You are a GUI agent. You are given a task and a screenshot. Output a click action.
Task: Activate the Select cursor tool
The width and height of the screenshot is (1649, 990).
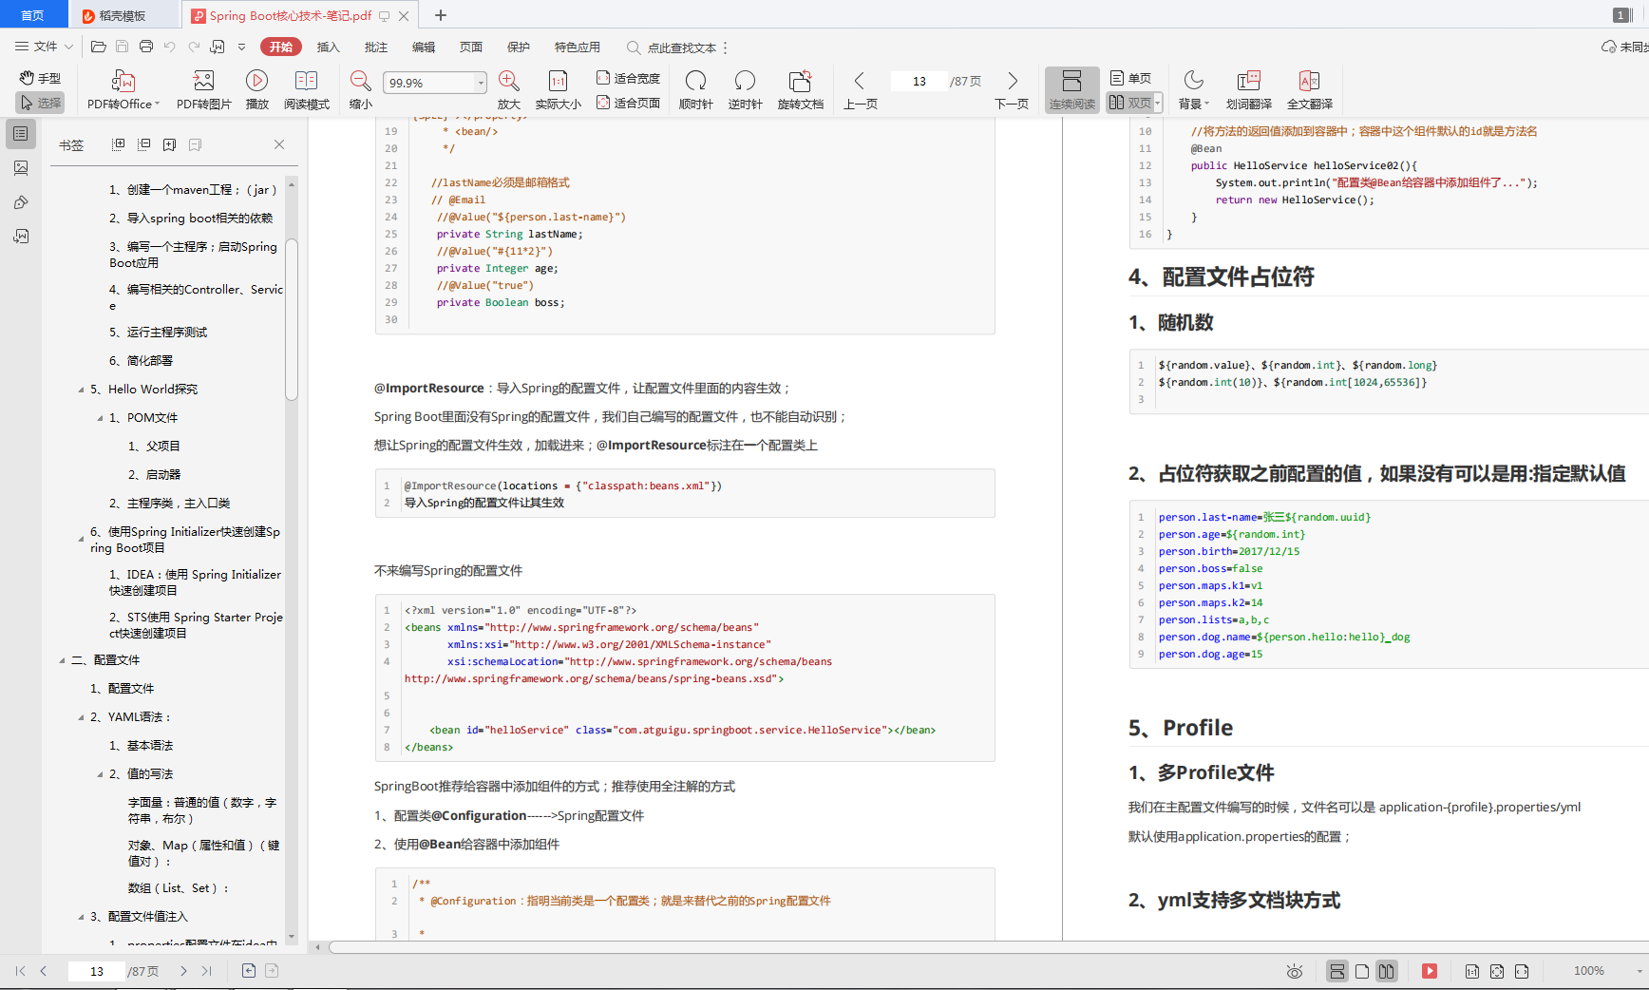[40, 103]
